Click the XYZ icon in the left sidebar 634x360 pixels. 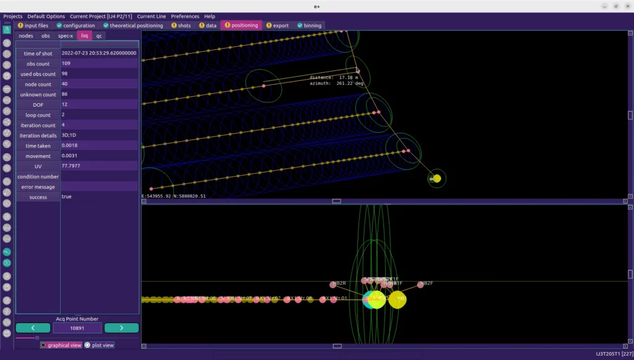(7, 100)
